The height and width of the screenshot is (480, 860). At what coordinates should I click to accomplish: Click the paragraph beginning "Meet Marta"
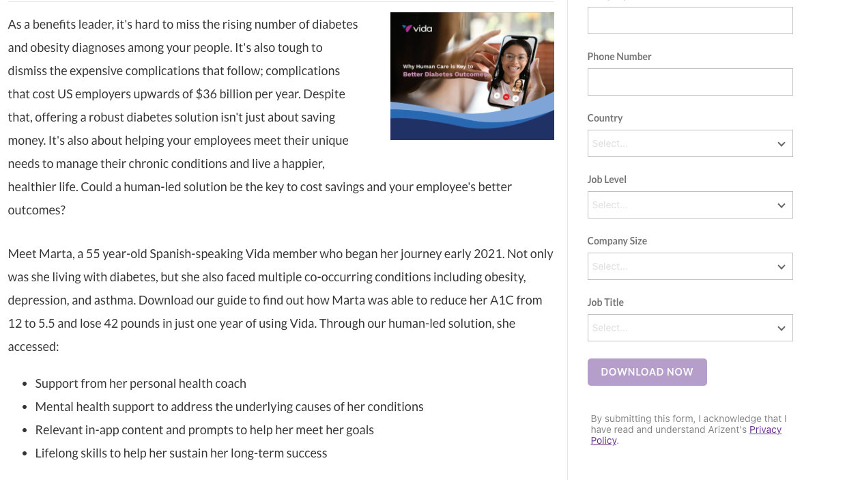point(280,300)
